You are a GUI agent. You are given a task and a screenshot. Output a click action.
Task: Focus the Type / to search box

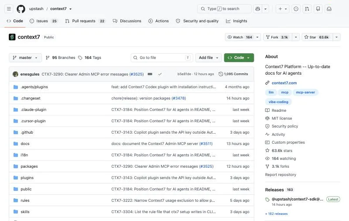(224, 9)
